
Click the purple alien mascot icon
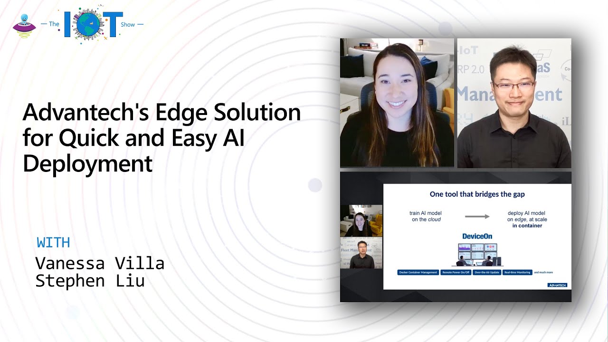(24, 26)
